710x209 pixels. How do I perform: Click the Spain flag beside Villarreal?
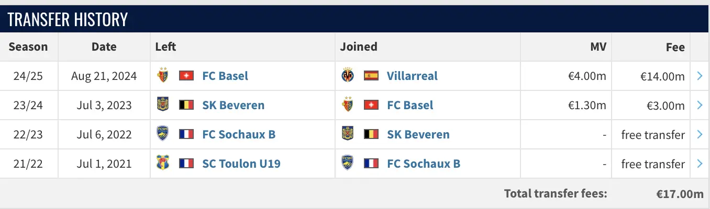click(371, 76)
